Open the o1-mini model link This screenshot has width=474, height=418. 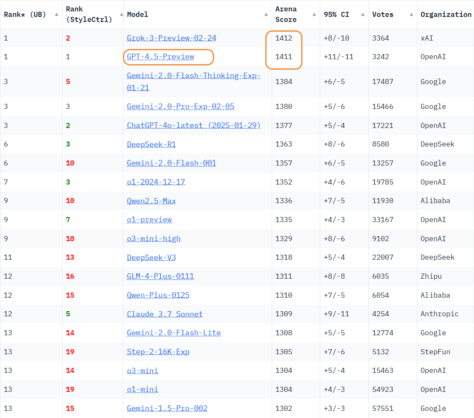[142, 389]
